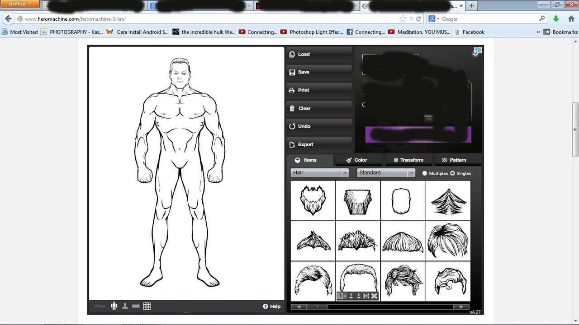The width and height of the screenshot is (579, 325).
Task: Click the Load button
Action: (x=319, y=54)
